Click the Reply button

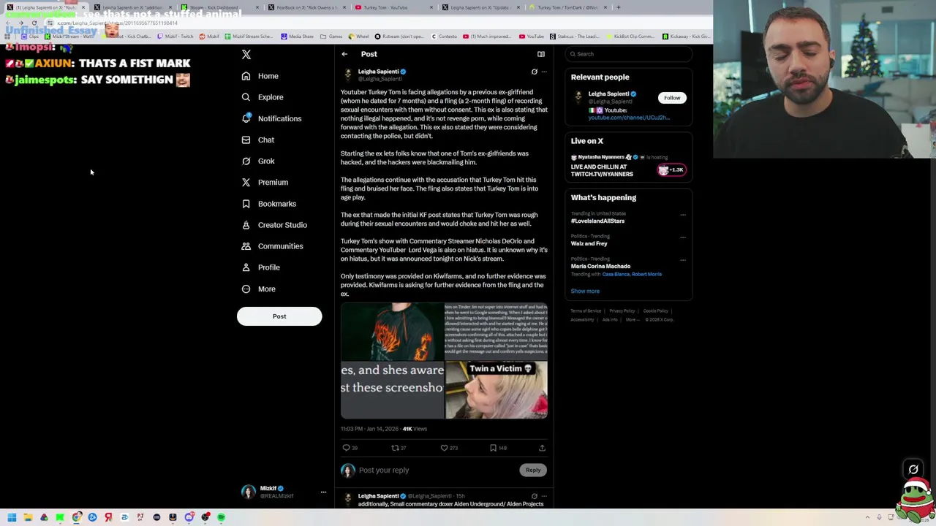[533, 470]
